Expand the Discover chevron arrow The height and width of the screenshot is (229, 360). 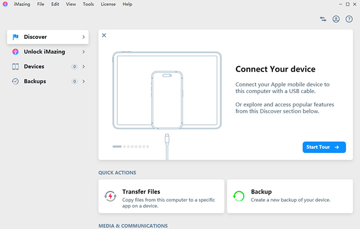(x=84, y=37)
